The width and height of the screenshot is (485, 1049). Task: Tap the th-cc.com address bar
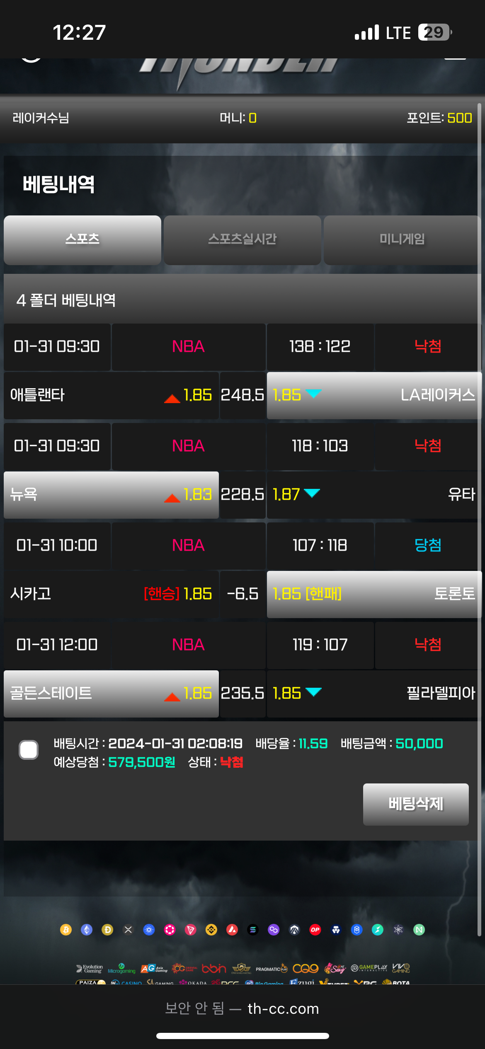click(x=242, y=1008)
